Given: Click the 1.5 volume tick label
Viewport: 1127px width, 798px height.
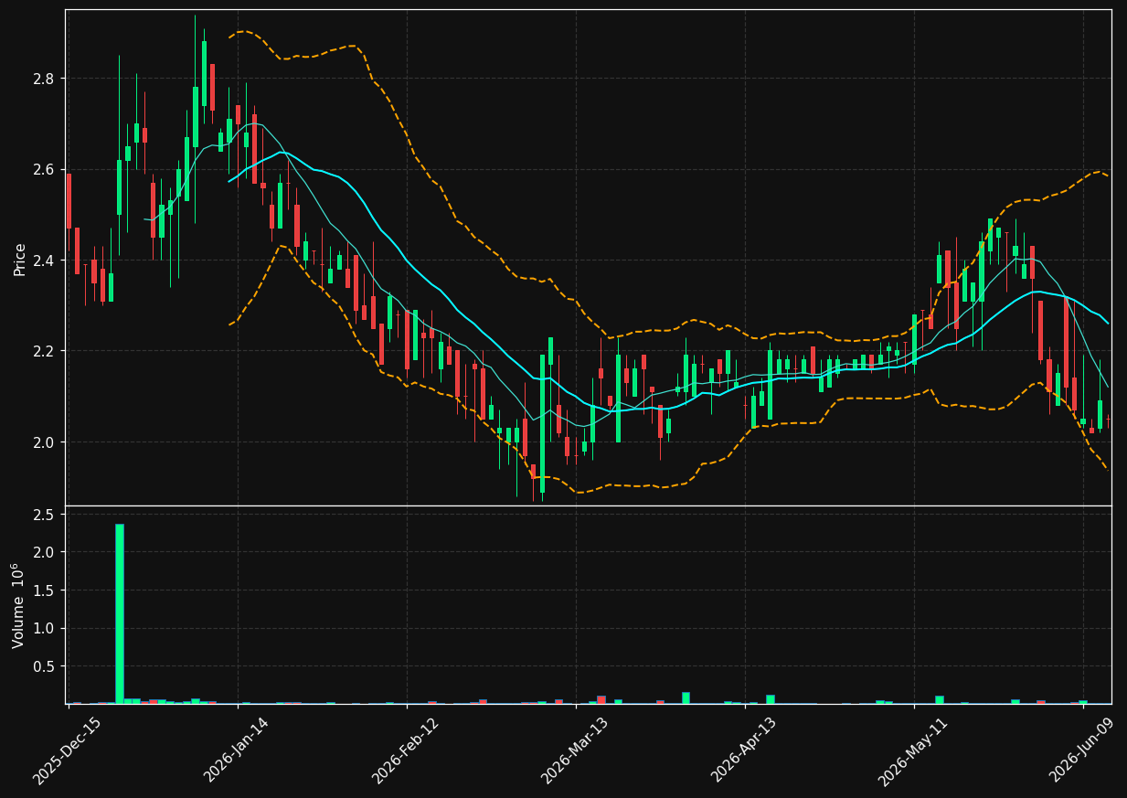Looking at the screenshot, I should (x=46, y=591).
